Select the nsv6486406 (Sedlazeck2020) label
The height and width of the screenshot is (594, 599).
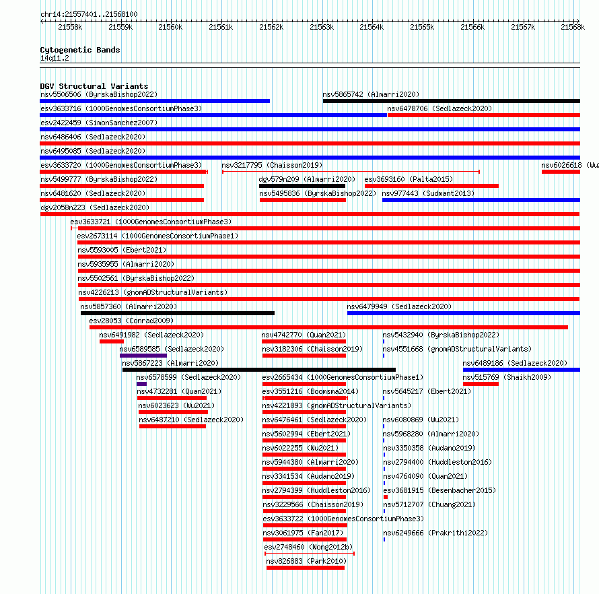(x=93, y=137)
